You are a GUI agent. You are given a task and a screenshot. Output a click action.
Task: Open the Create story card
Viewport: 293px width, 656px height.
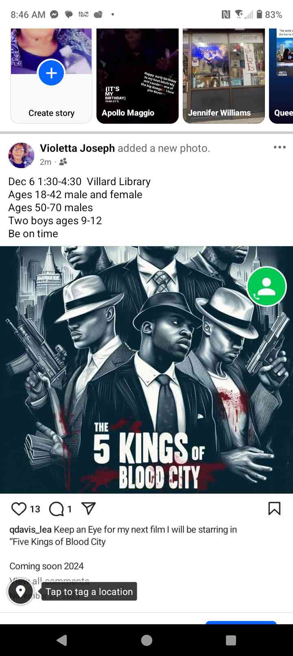pos(51,76)
